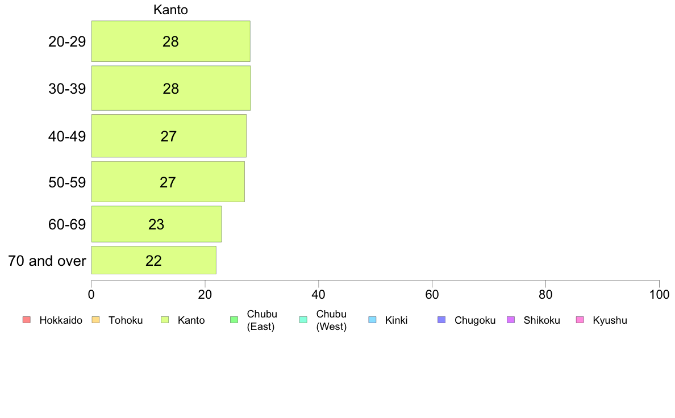Click the Kanto yellow-green legend swatch
This screenshot has height=418, width=675.
point(164,320)
